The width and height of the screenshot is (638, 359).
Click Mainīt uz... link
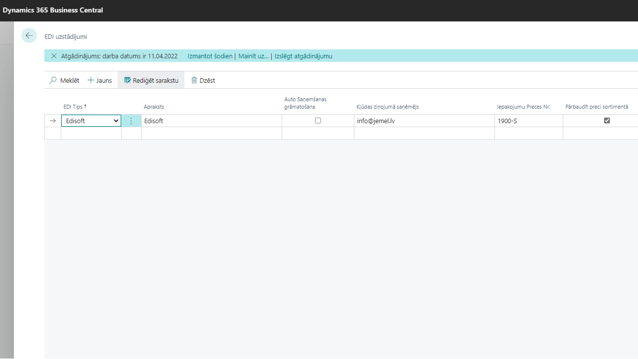click(x=253, y=56)
